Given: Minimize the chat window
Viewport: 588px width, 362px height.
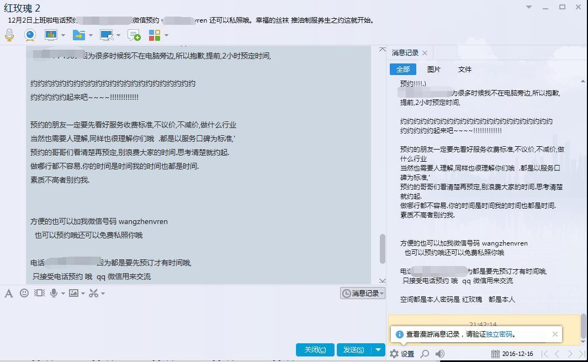Looking at the screenshot, I should coord(545,7).
